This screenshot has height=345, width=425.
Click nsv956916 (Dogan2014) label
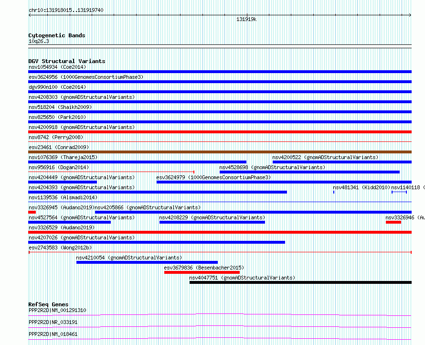[x=59, y=167]
